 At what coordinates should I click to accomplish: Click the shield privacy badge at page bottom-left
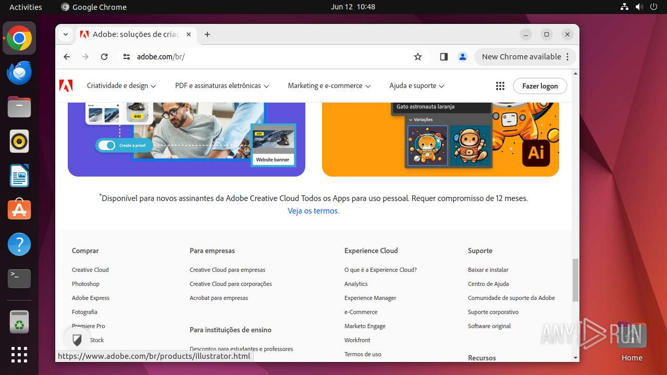pos(77,341)
